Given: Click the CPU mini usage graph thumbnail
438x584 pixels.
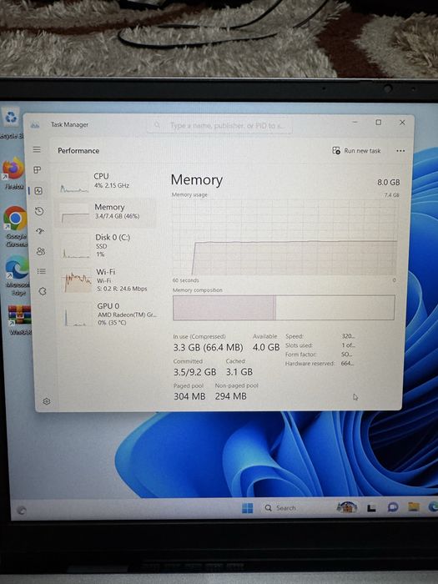Looking at the screenshot, I should point(74,184).
